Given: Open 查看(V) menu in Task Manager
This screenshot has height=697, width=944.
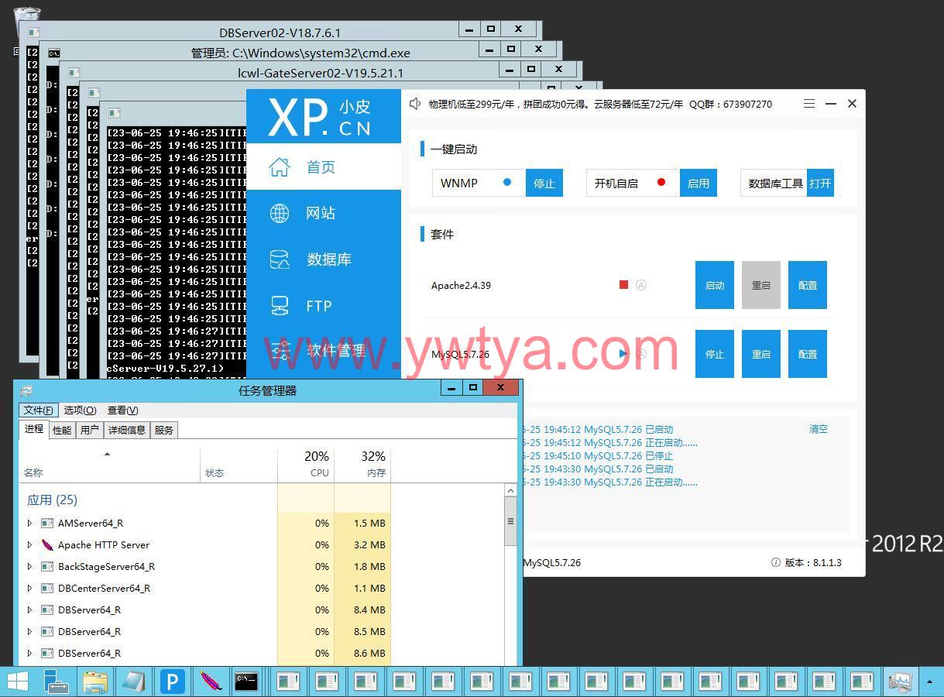Looking at the screenshot, I should tap(122, 410).
